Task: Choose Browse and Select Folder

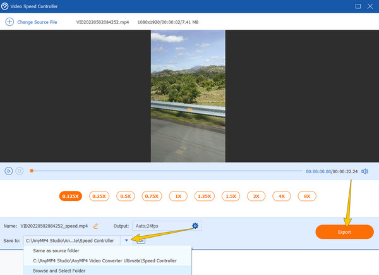Action: [x=107, y=271]
